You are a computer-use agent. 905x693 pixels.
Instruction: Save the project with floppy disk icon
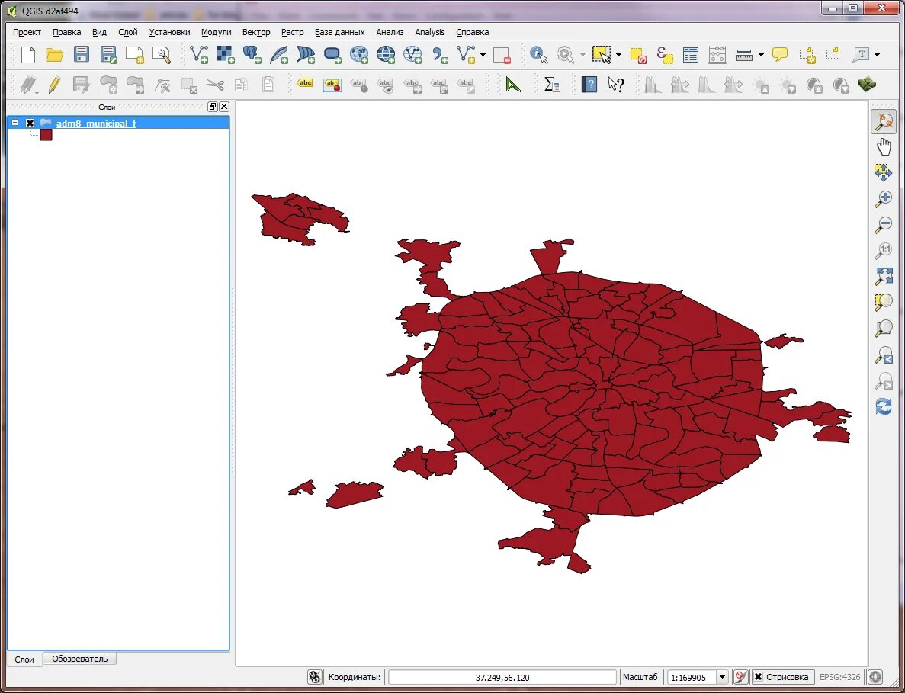82,55
